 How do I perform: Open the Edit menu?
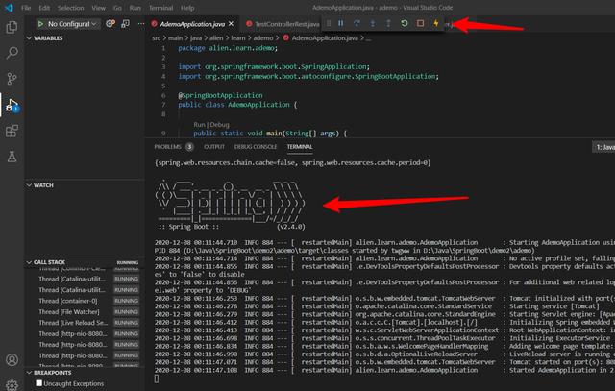44,8
